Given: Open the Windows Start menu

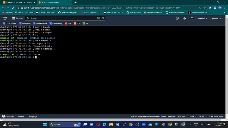Looking at the screenshot, I should [x=45, y=125].
